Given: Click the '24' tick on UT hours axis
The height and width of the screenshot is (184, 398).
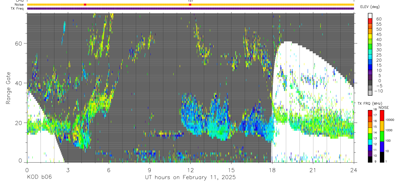Looking at the screenshot, I should [x=354, y=170].
